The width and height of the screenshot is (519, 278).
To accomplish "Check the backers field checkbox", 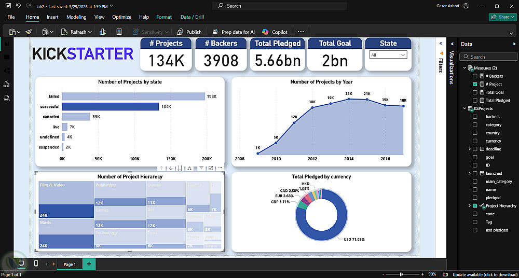I will point(475,117).
